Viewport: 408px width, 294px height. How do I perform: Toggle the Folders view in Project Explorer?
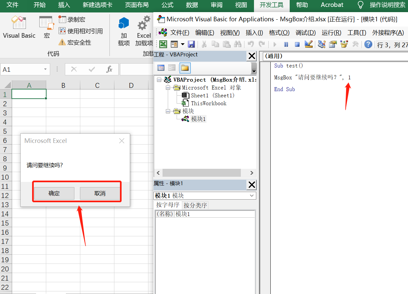(185, 67)
